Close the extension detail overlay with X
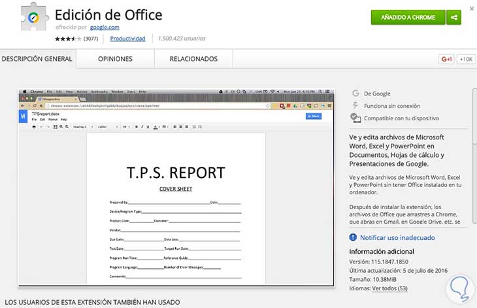The width and height of the screenshot is (477, 308). [472, 9]
